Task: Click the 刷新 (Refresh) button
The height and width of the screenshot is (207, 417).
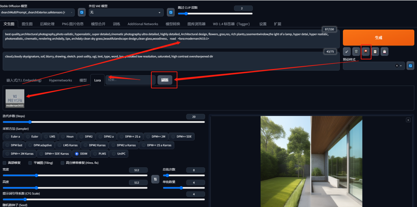Action: 164,80
